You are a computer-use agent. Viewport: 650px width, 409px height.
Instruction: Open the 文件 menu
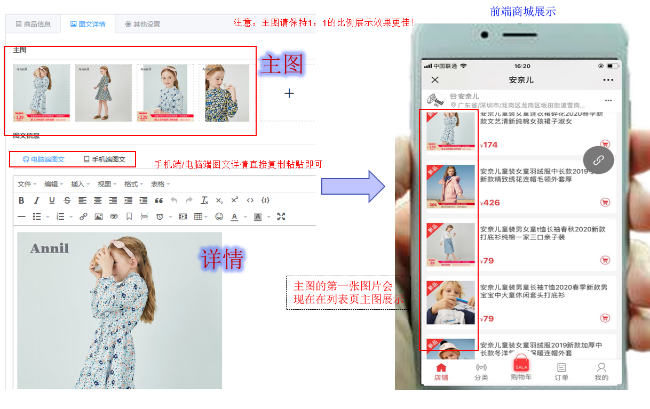pos(27,184)
